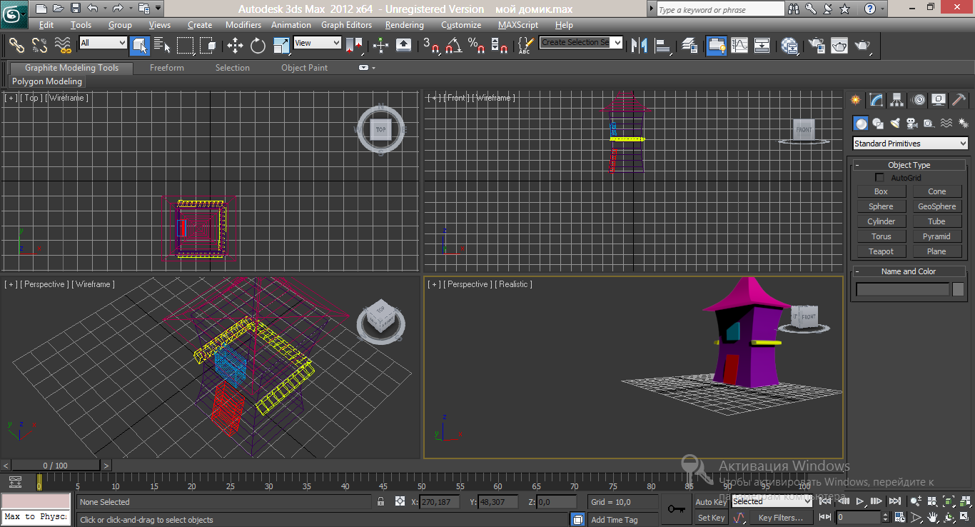Screen dimensions: 975x527
Task: Open the Select by Name dialog
Action: point(162,46)
